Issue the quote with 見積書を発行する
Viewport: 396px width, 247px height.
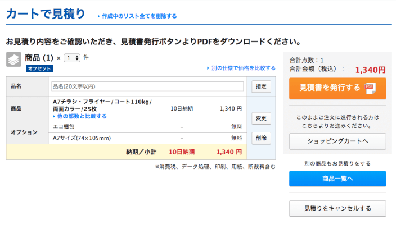(x=337, y=88)
